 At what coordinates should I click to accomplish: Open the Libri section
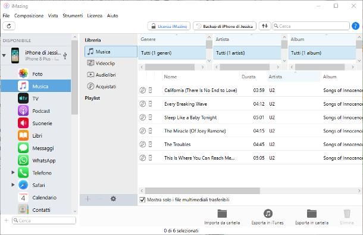36,135
